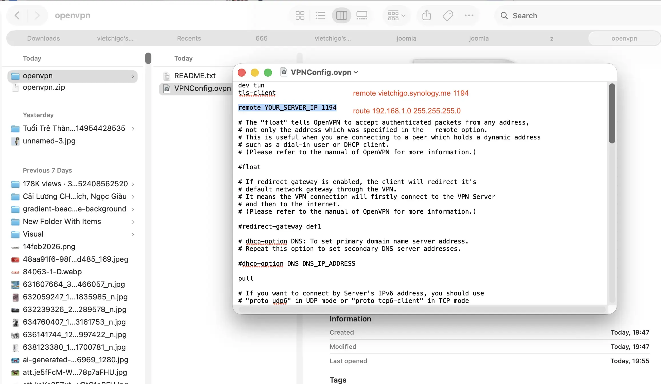Select the 638123380_1...1700781_n.jpg thumbnail icon

(15, 347)
